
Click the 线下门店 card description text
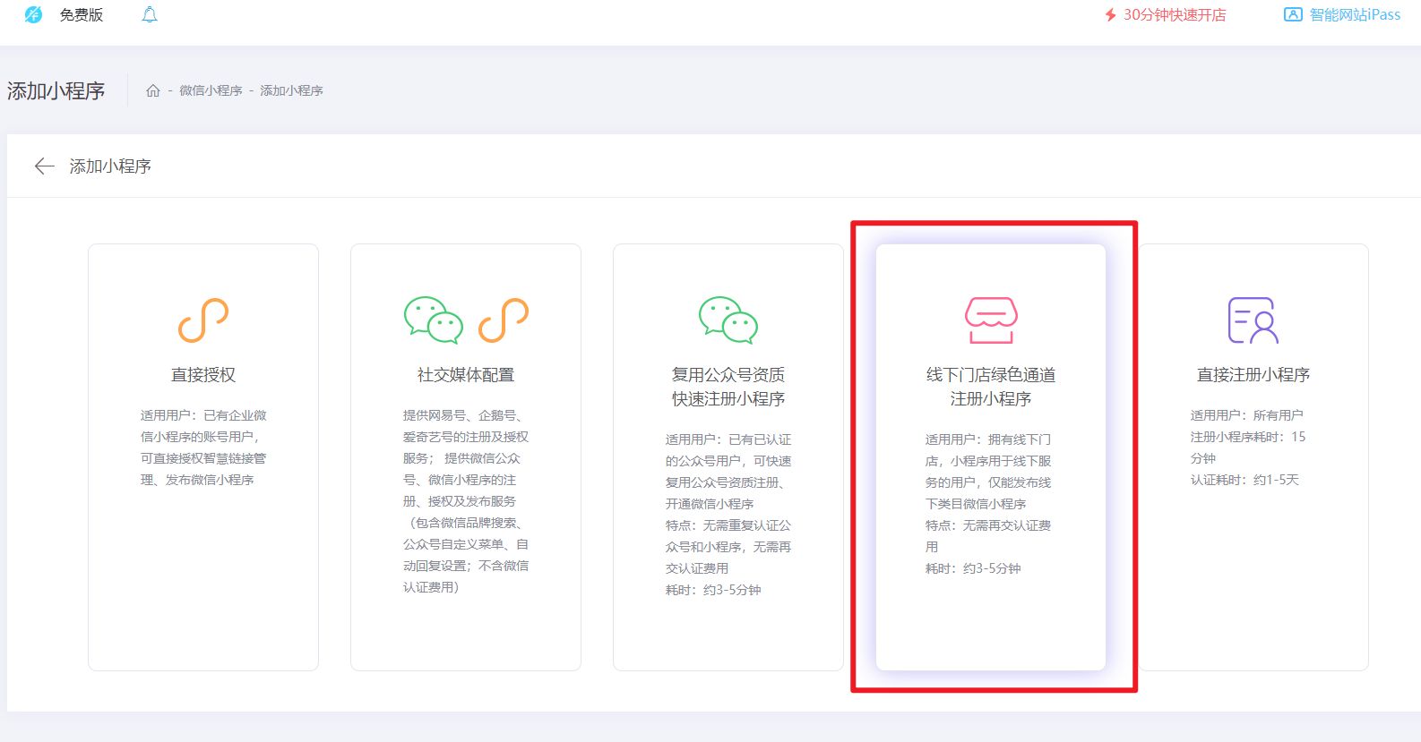988,504
